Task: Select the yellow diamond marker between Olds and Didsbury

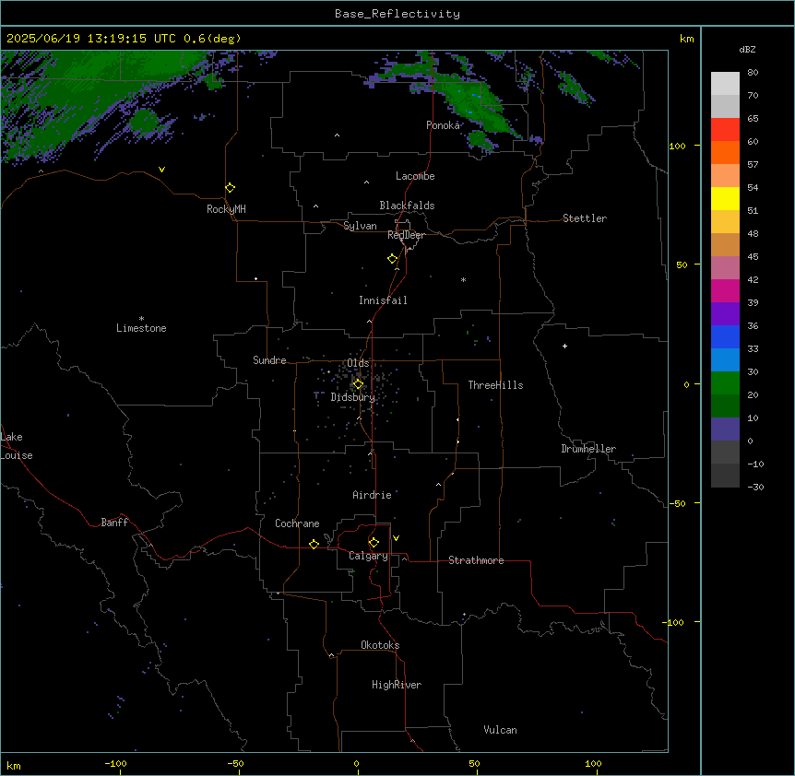Action: pos(358,384)
